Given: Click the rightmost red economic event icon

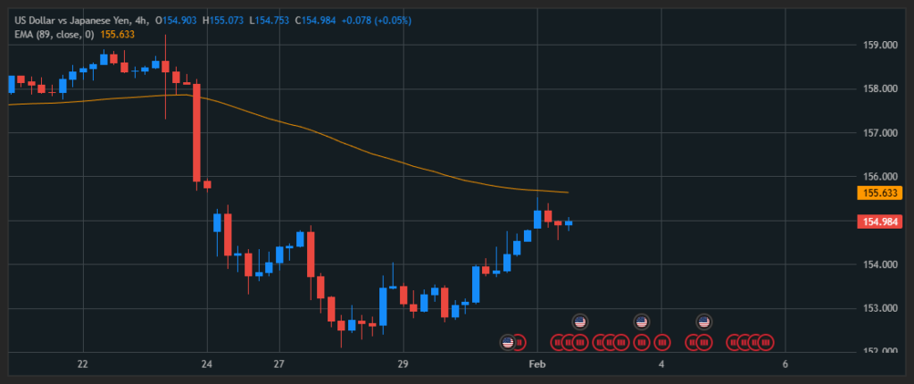Looking at the screenshot, I should coord(765,342).
